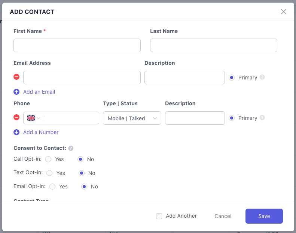This screenshot has height=233, width=296.
Task: Click help icon next to phone Primary
Action: tap(262, 118)
